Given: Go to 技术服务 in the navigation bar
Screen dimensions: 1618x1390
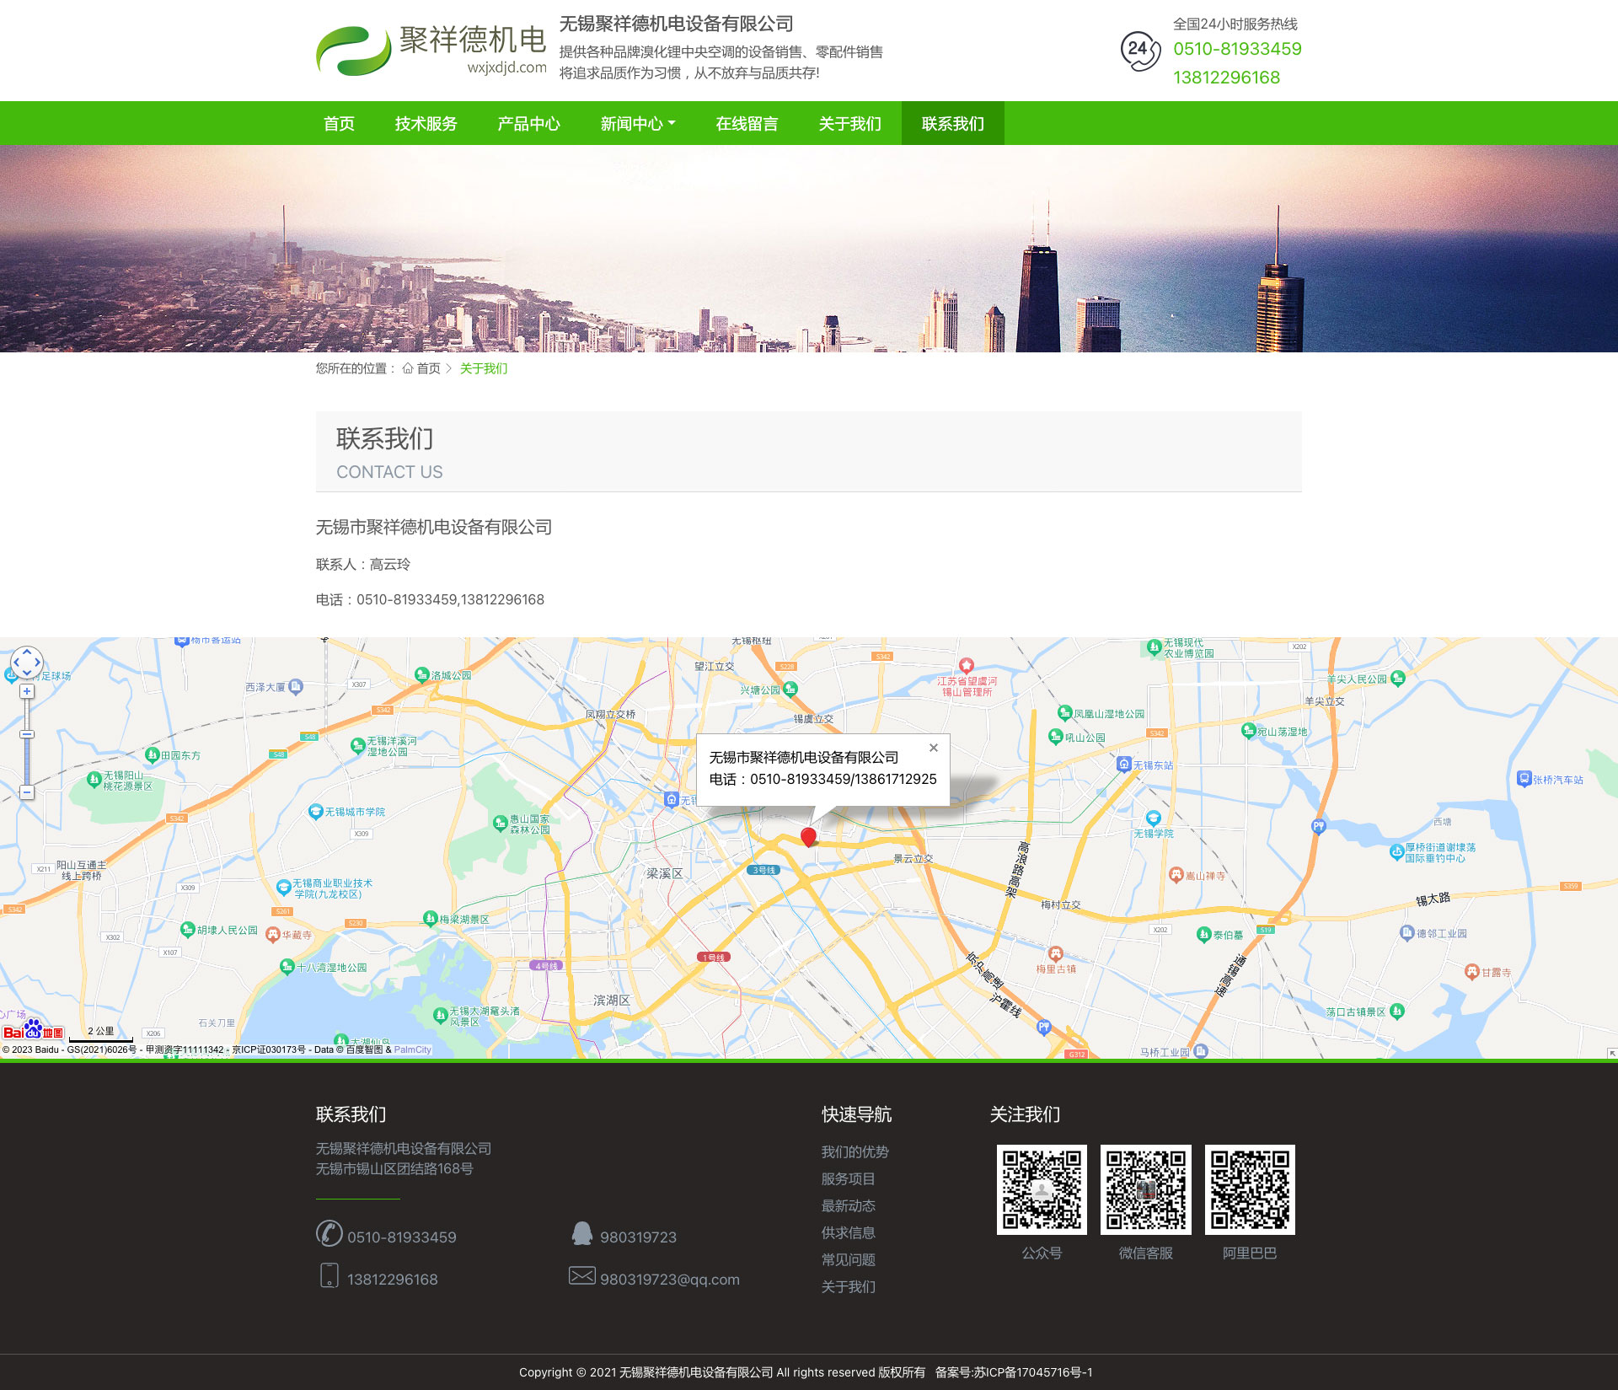Looking at the screenshot, I should (x=426, y=124).
